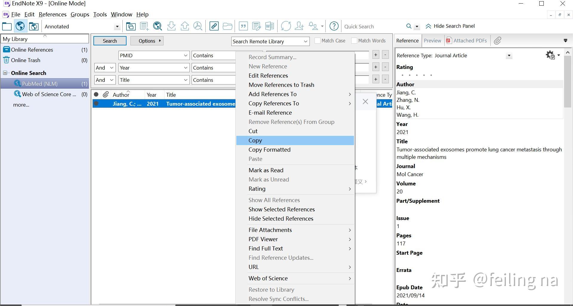Click Import (download arrow) toolbar icon

click(x=171, y=26)
